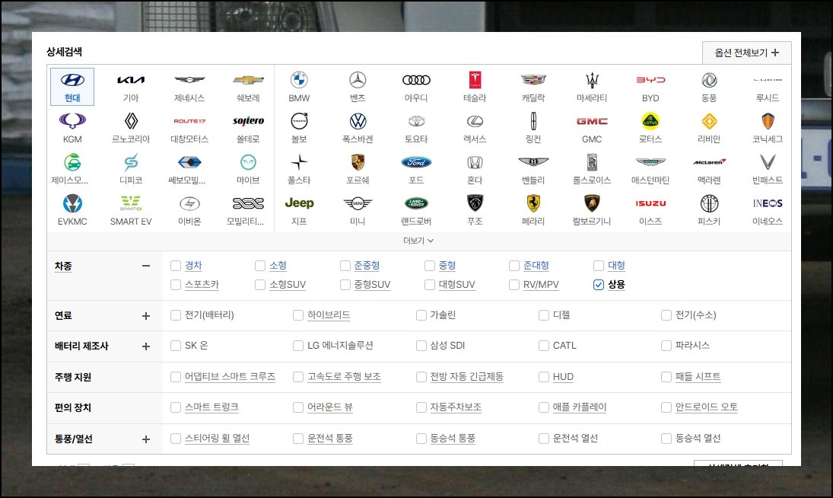Tick the 운전석 통풍 checkbox
Viewport: 833px width, 498px height.
tap(298, 439)
